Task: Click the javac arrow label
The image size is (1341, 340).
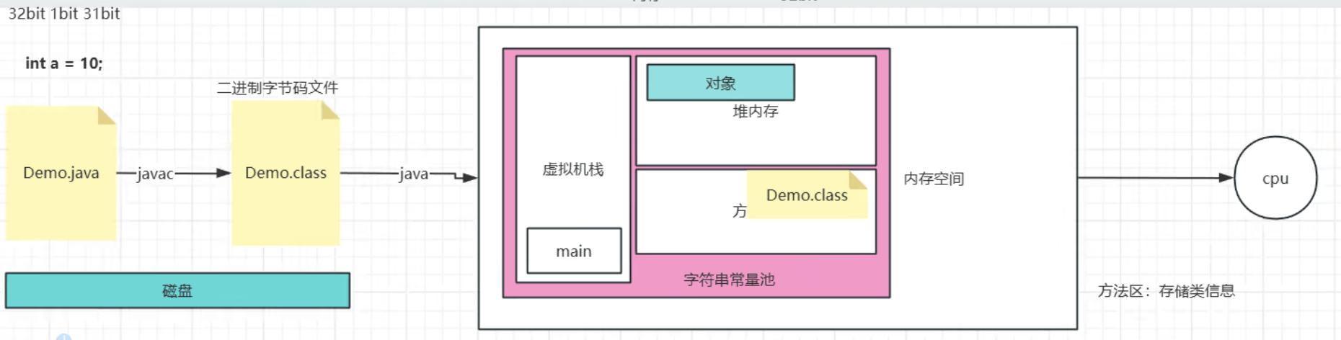Action: click(155, 174)
